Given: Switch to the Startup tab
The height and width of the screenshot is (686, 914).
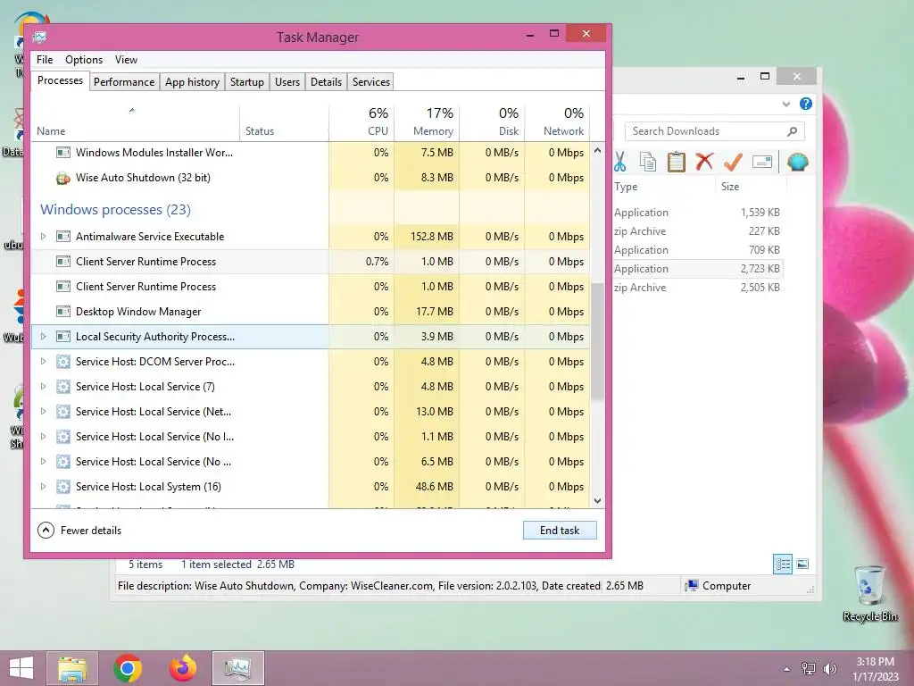Looking at the screenshot, I should 247,82.
